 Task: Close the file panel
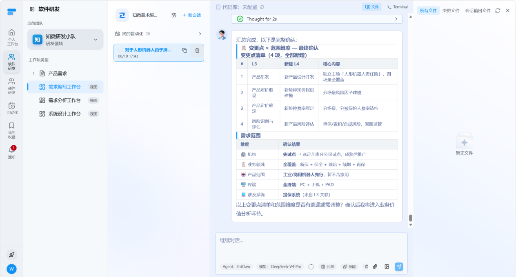(508, 11)
